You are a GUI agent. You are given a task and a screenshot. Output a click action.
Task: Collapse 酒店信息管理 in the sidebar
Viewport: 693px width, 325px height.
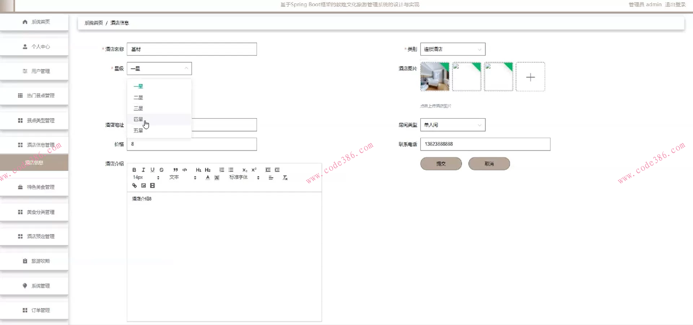34,145
